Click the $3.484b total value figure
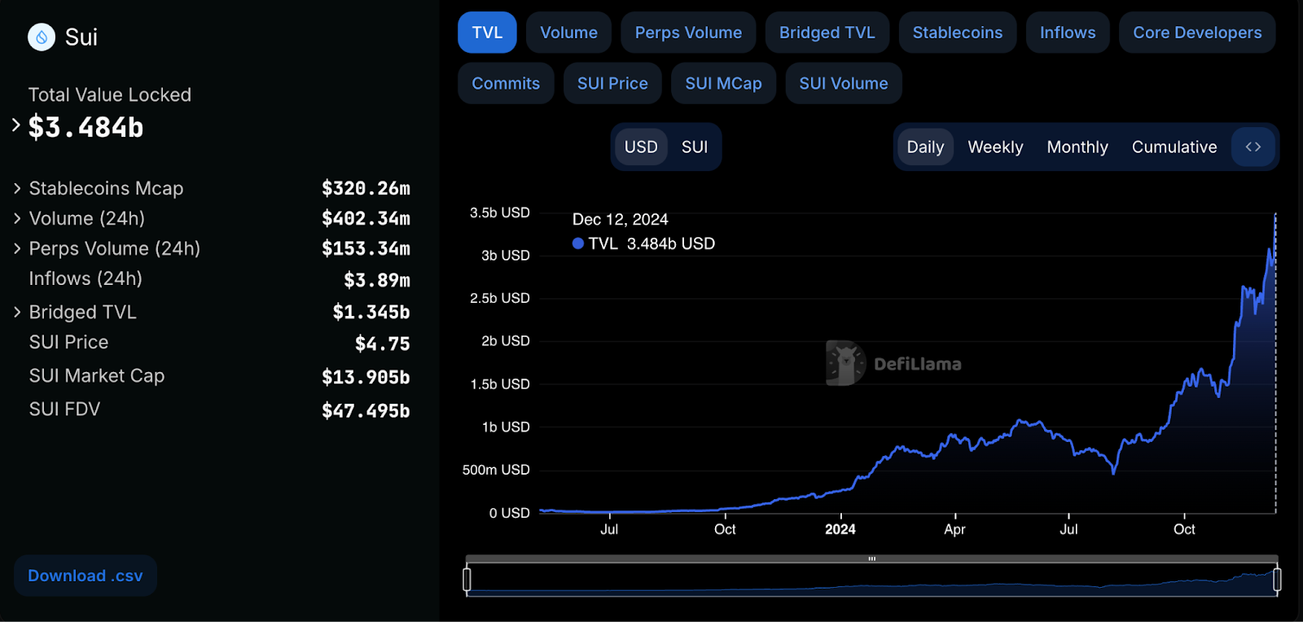 click(86, 127)
